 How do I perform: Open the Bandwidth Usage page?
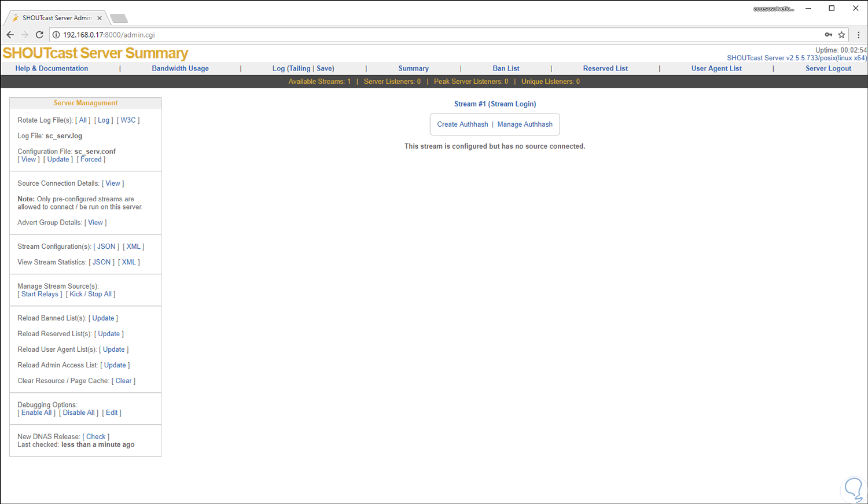click(x=180, y=68)
